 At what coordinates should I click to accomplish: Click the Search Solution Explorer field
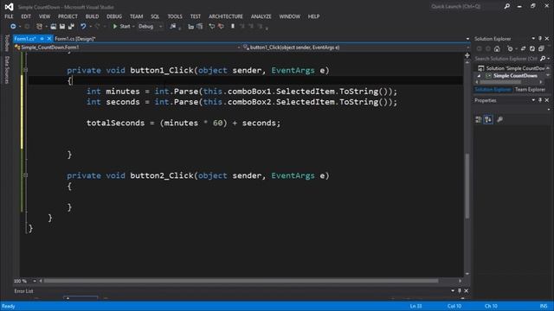(506, 59)
